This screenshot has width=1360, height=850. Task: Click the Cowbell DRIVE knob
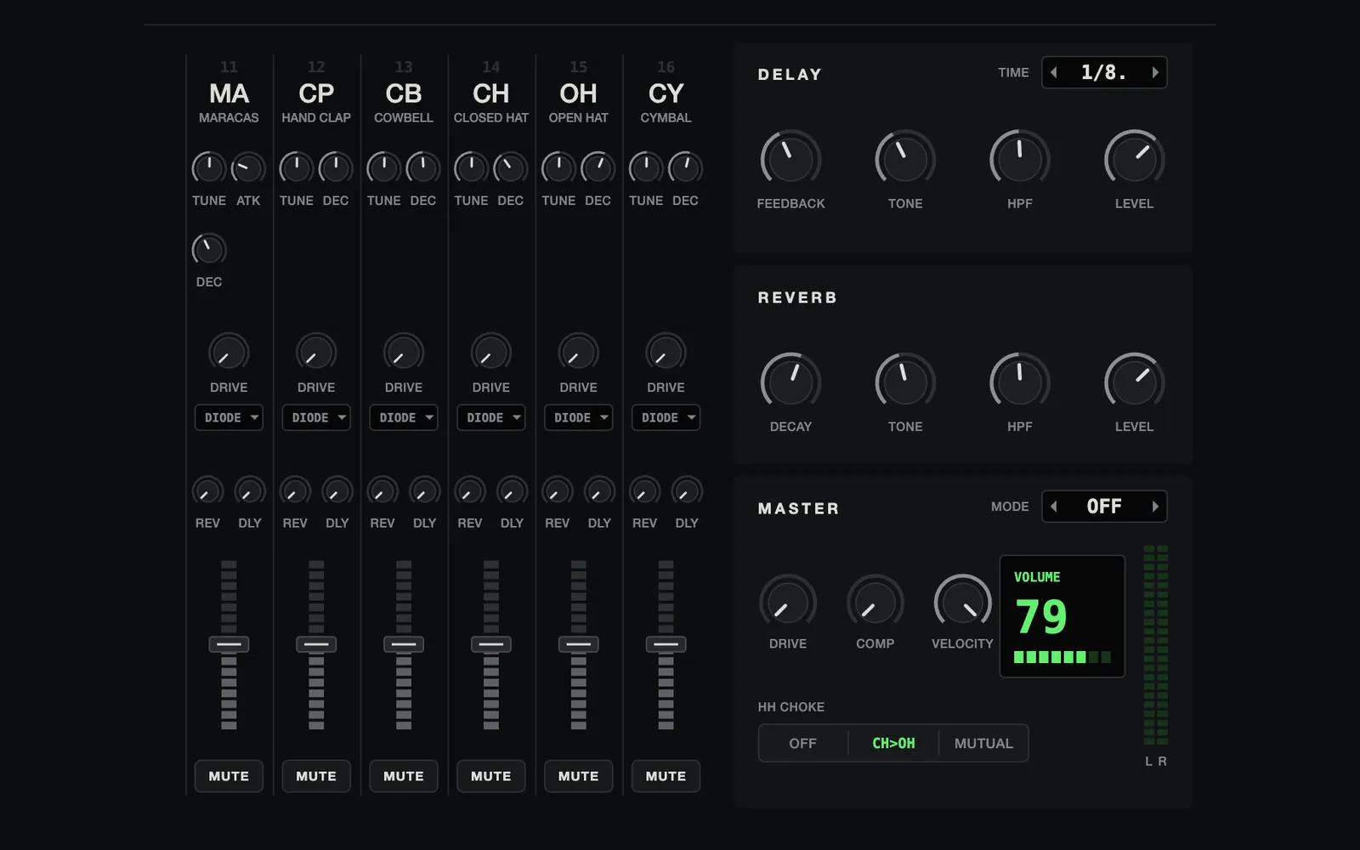pos(404,353)
